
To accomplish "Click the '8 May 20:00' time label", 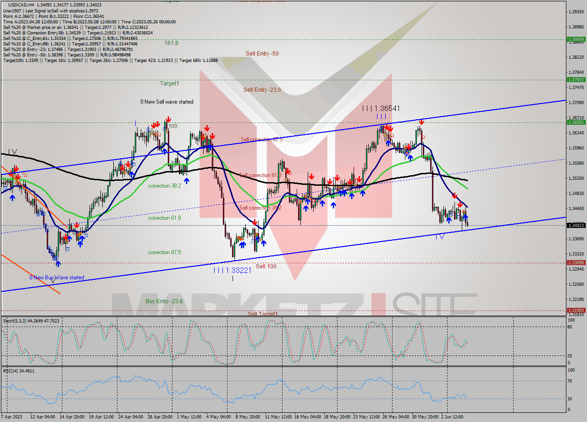I will (248, 417).
